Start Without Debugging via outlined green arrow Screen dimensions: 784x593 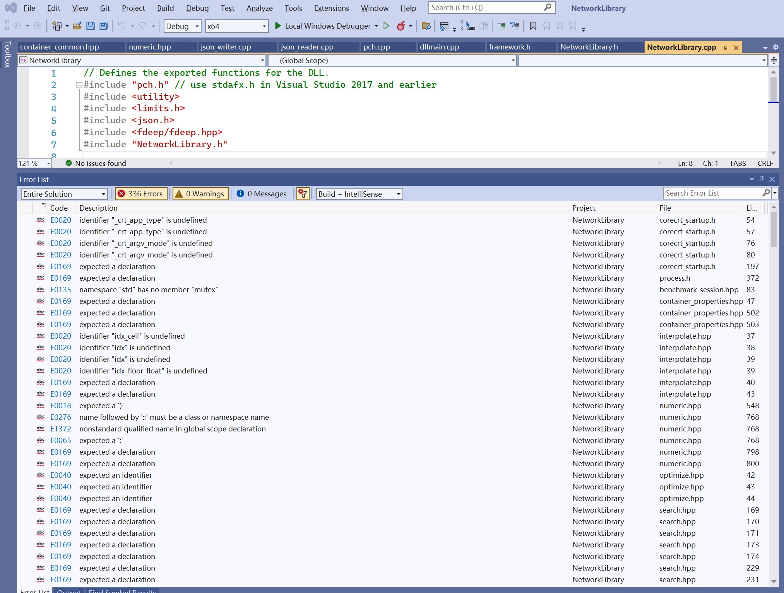pos(386,26)
